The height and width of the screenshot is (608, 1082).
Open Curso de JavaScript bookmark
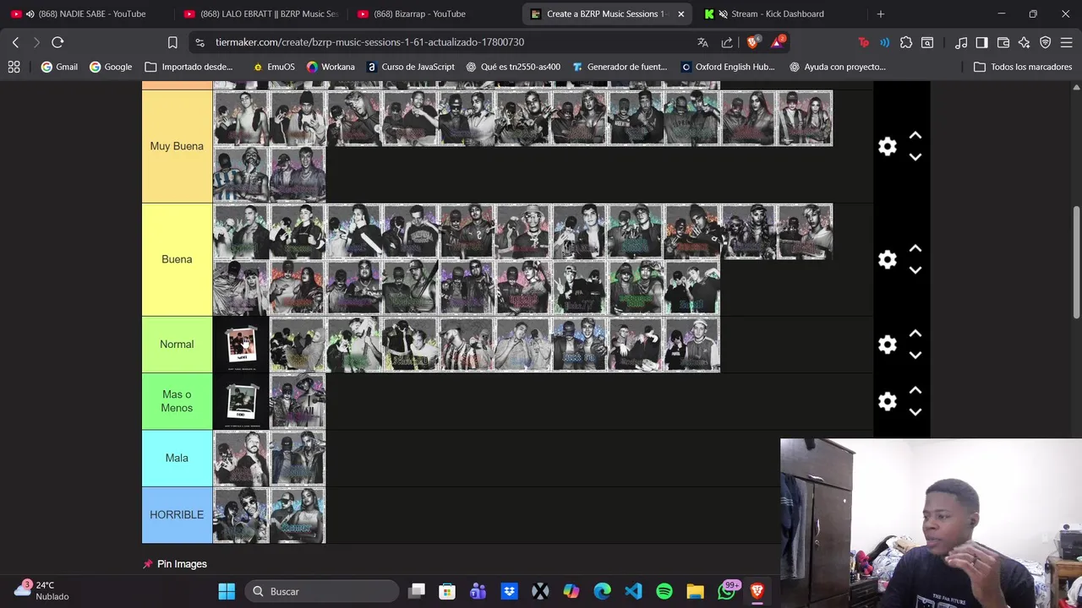(411, 67)
